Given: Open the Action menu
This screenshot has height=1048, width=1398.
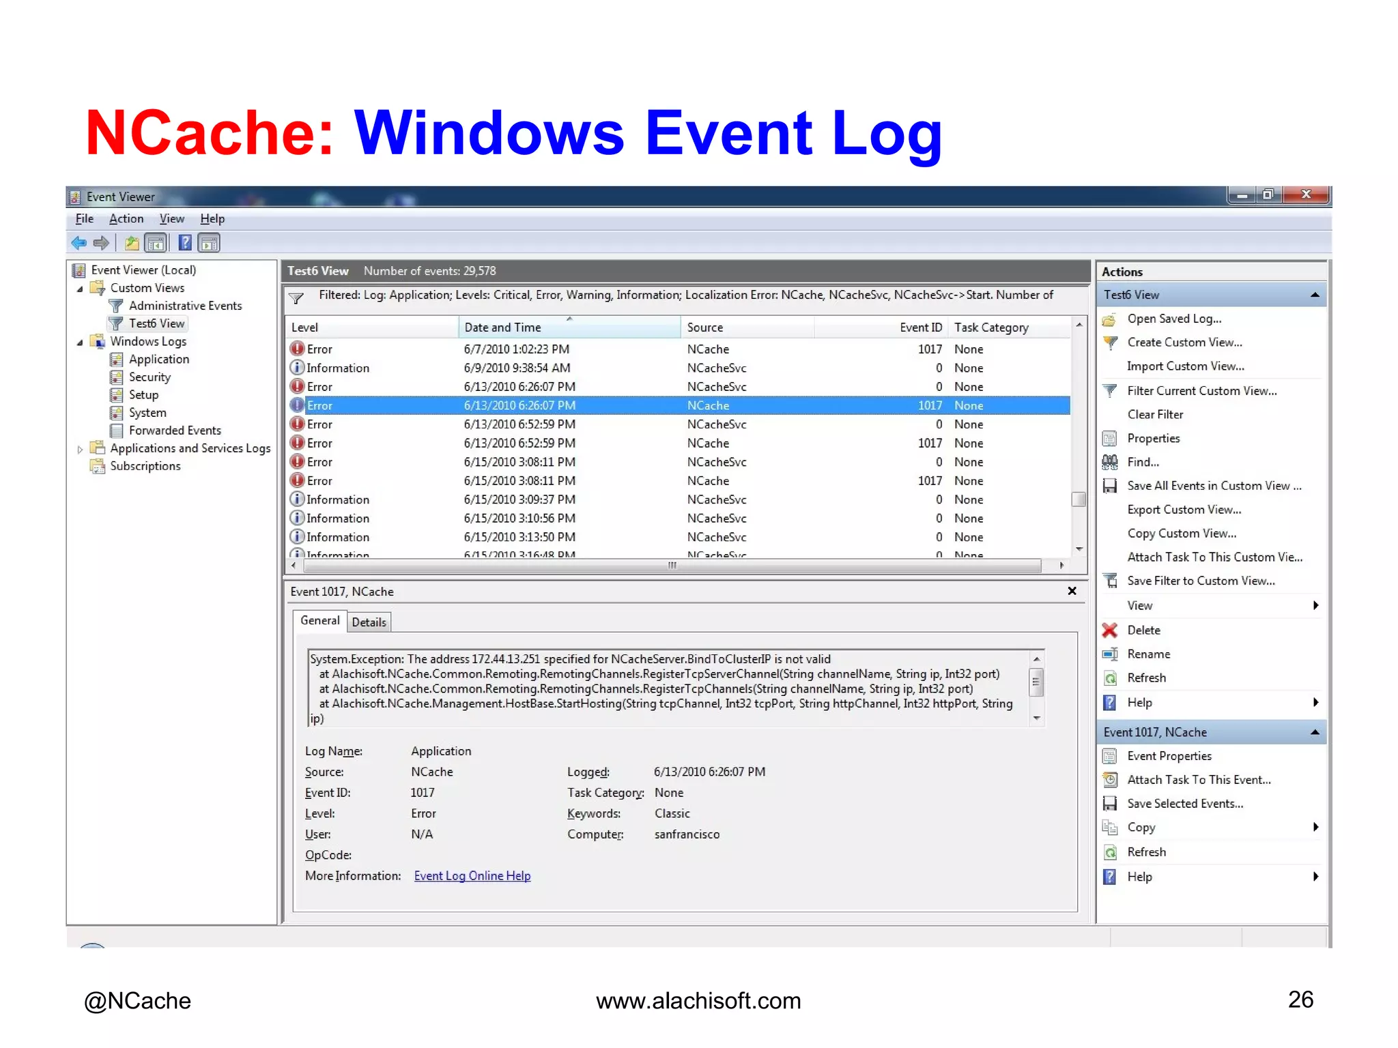Looking at the screenshot, I should 126,219.
